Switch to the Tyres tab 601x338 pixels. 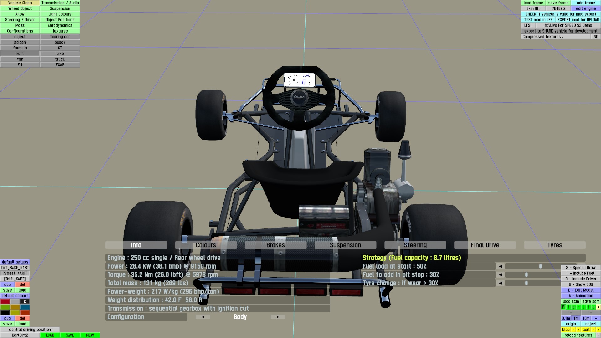tap(554, 245)
